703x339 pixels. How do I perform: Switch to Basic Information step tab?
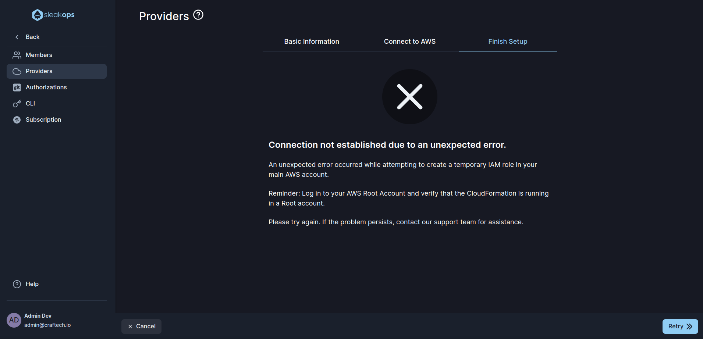coord(312,42)
